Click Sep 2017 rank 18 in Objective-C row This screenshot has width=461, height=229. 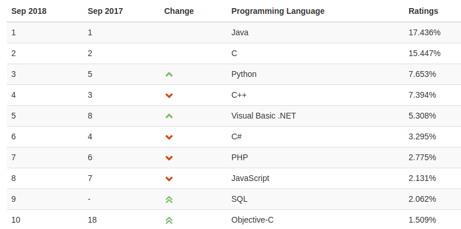pos(92,220)
